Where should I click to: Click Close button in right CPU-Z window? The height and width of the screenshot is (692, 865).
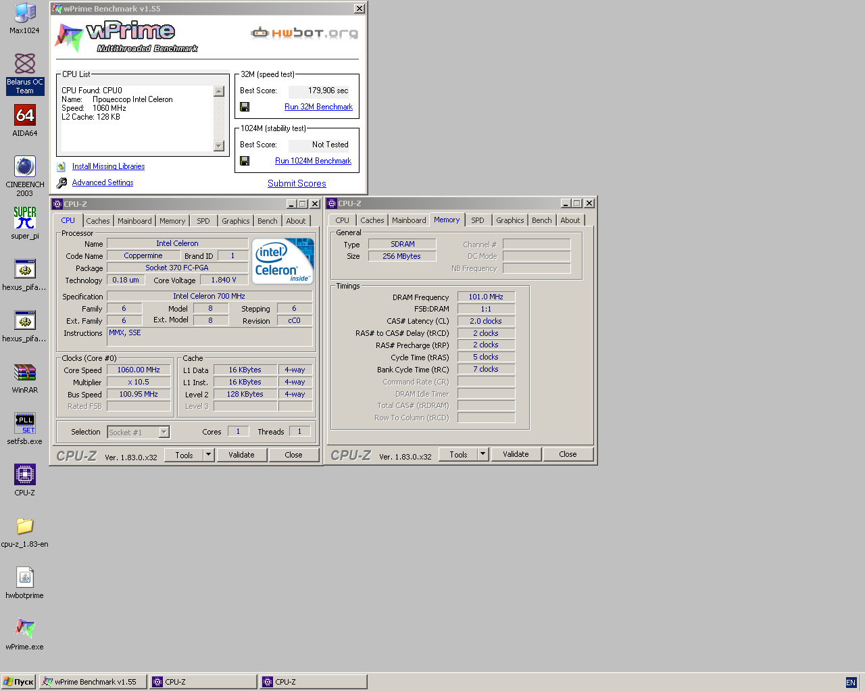tap(568, 454)
